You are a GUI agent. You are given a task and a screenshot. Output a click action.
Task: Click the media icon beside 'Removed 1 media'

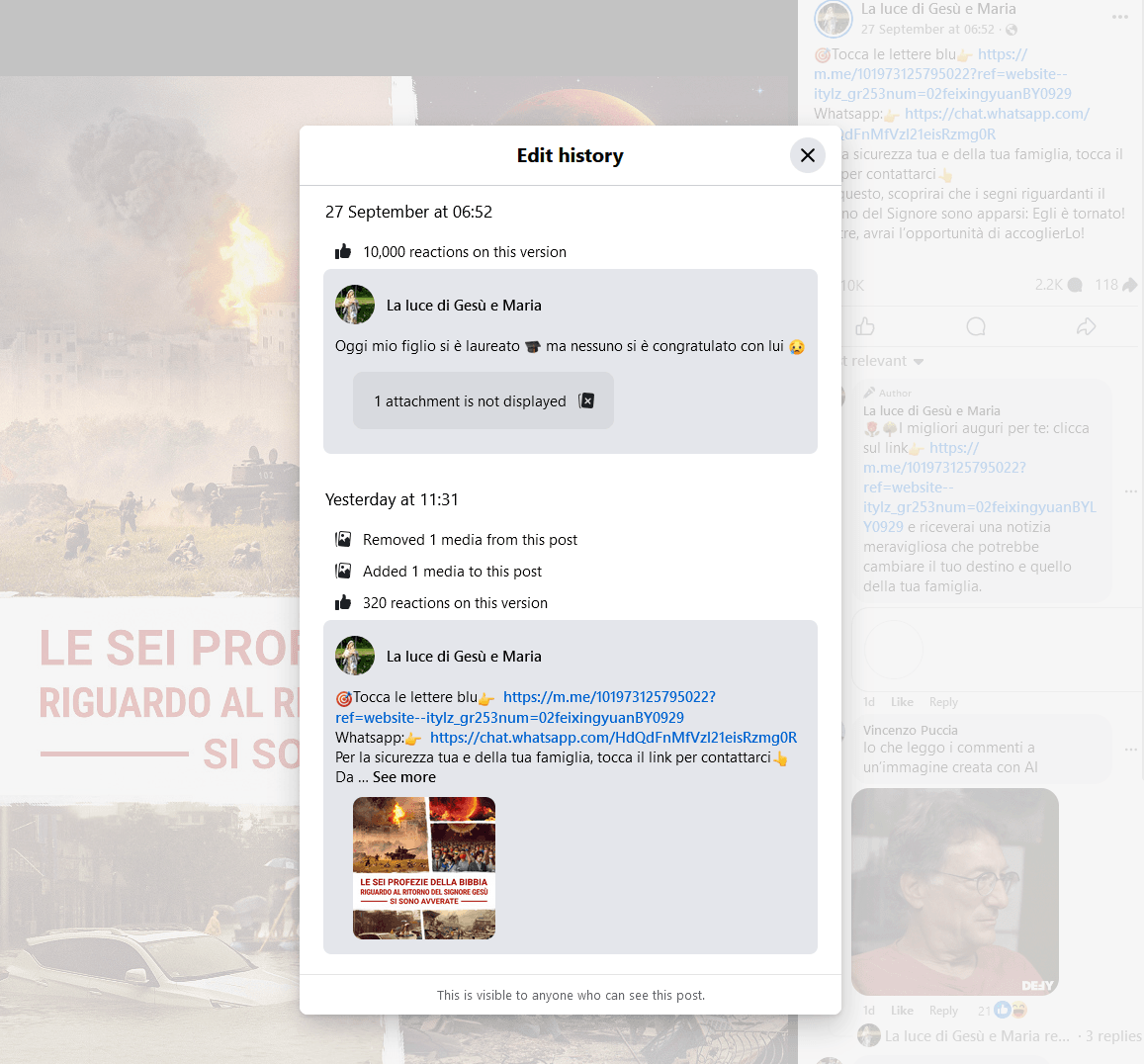pos(343,539)
